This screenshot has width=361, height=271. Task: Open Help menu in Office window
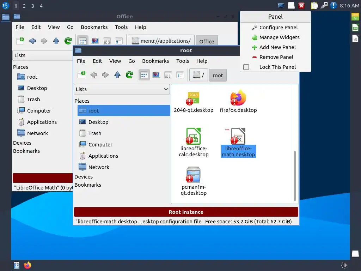140,27
